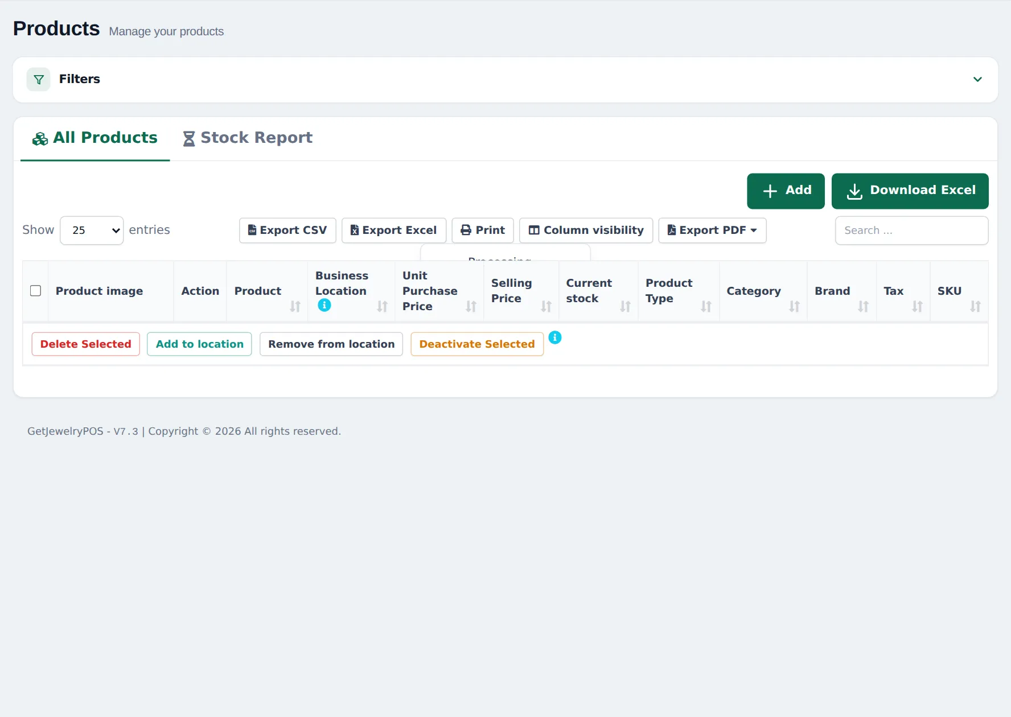The image size is (1011, 717).
Task: Sort by Product column arrows
Action: [295, 306]
